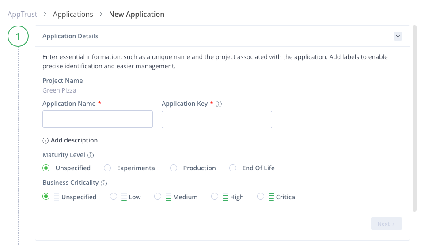Click the Unspecified criticality bars icon
Viewport: 421px width, 246px height.
click(57, 197)
